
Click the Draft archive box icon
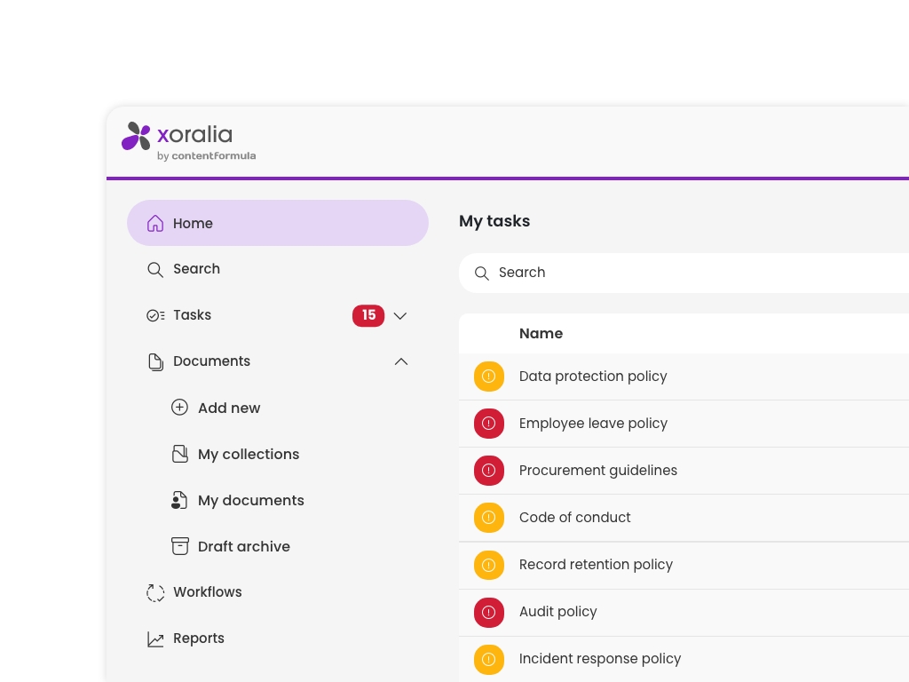pos(179,546)
